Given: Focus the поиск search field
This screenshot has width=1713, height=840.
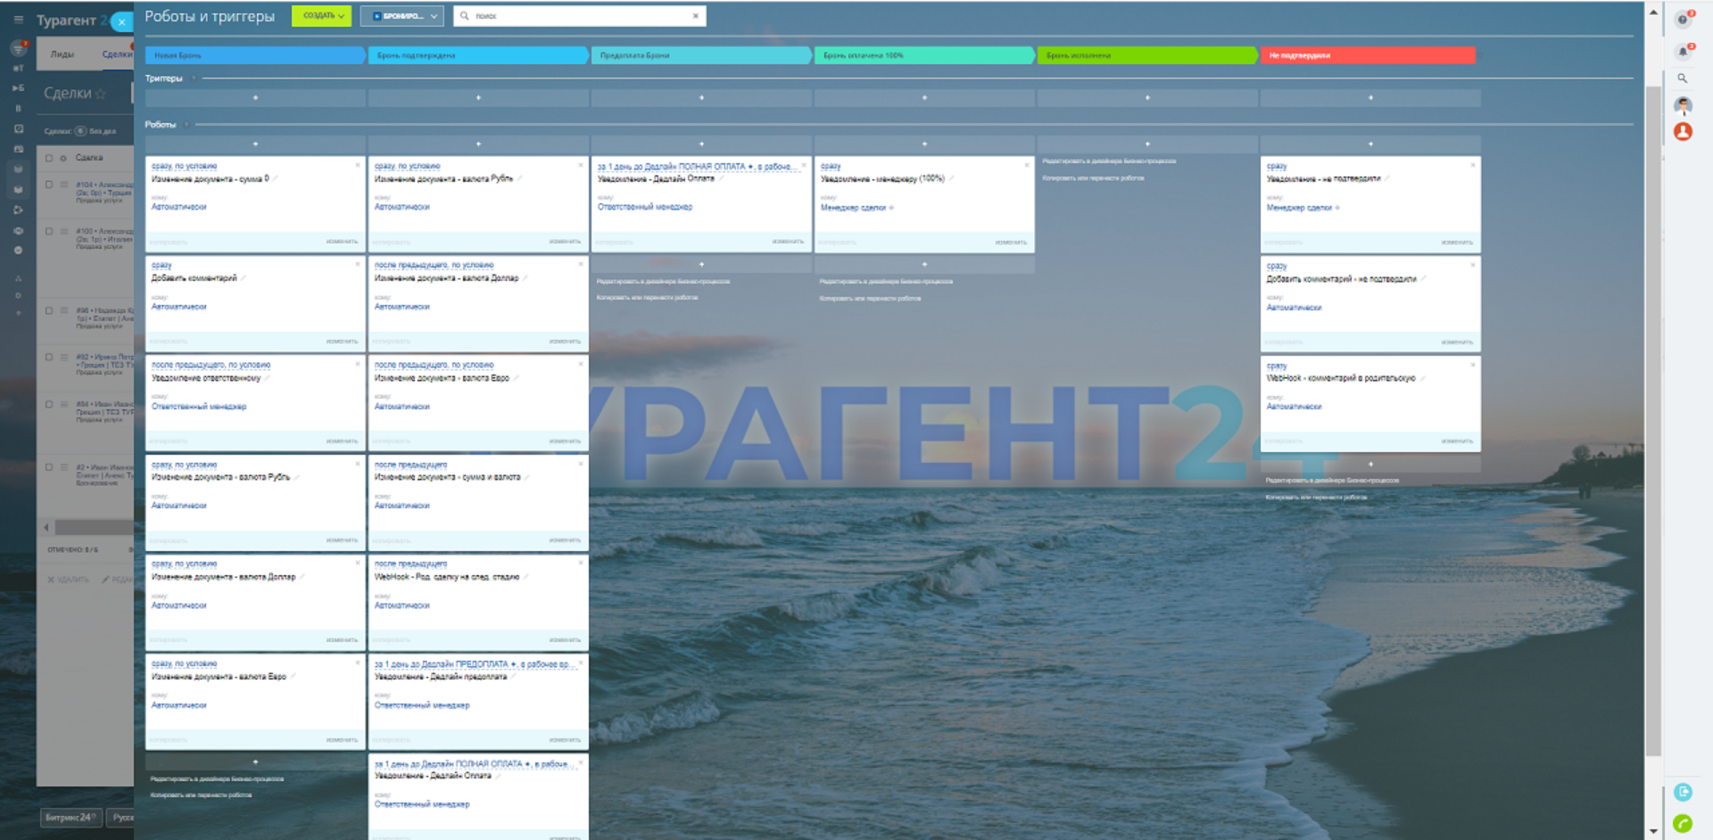Looking at the screenshot, I should (x=580, y=16).
